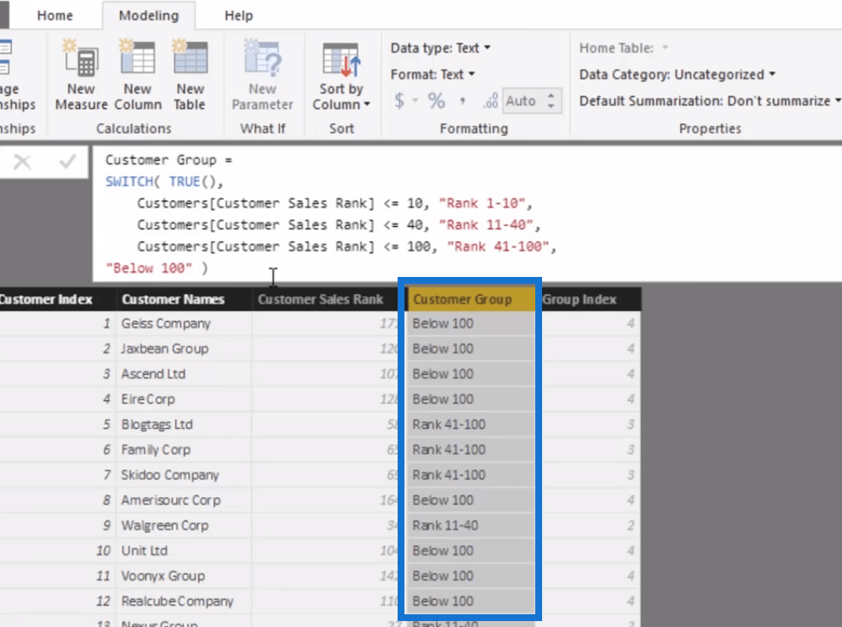Open Data Category: Uncategorized dropdown
The width and height of the screenshot is (842, 627).
click(x=677, y=74)
